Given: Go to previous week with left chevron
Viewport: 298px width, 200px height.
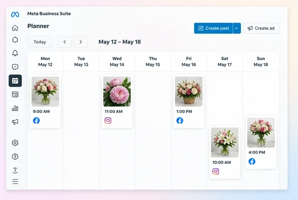Looking at the screenshot, I should coord(65,42).
